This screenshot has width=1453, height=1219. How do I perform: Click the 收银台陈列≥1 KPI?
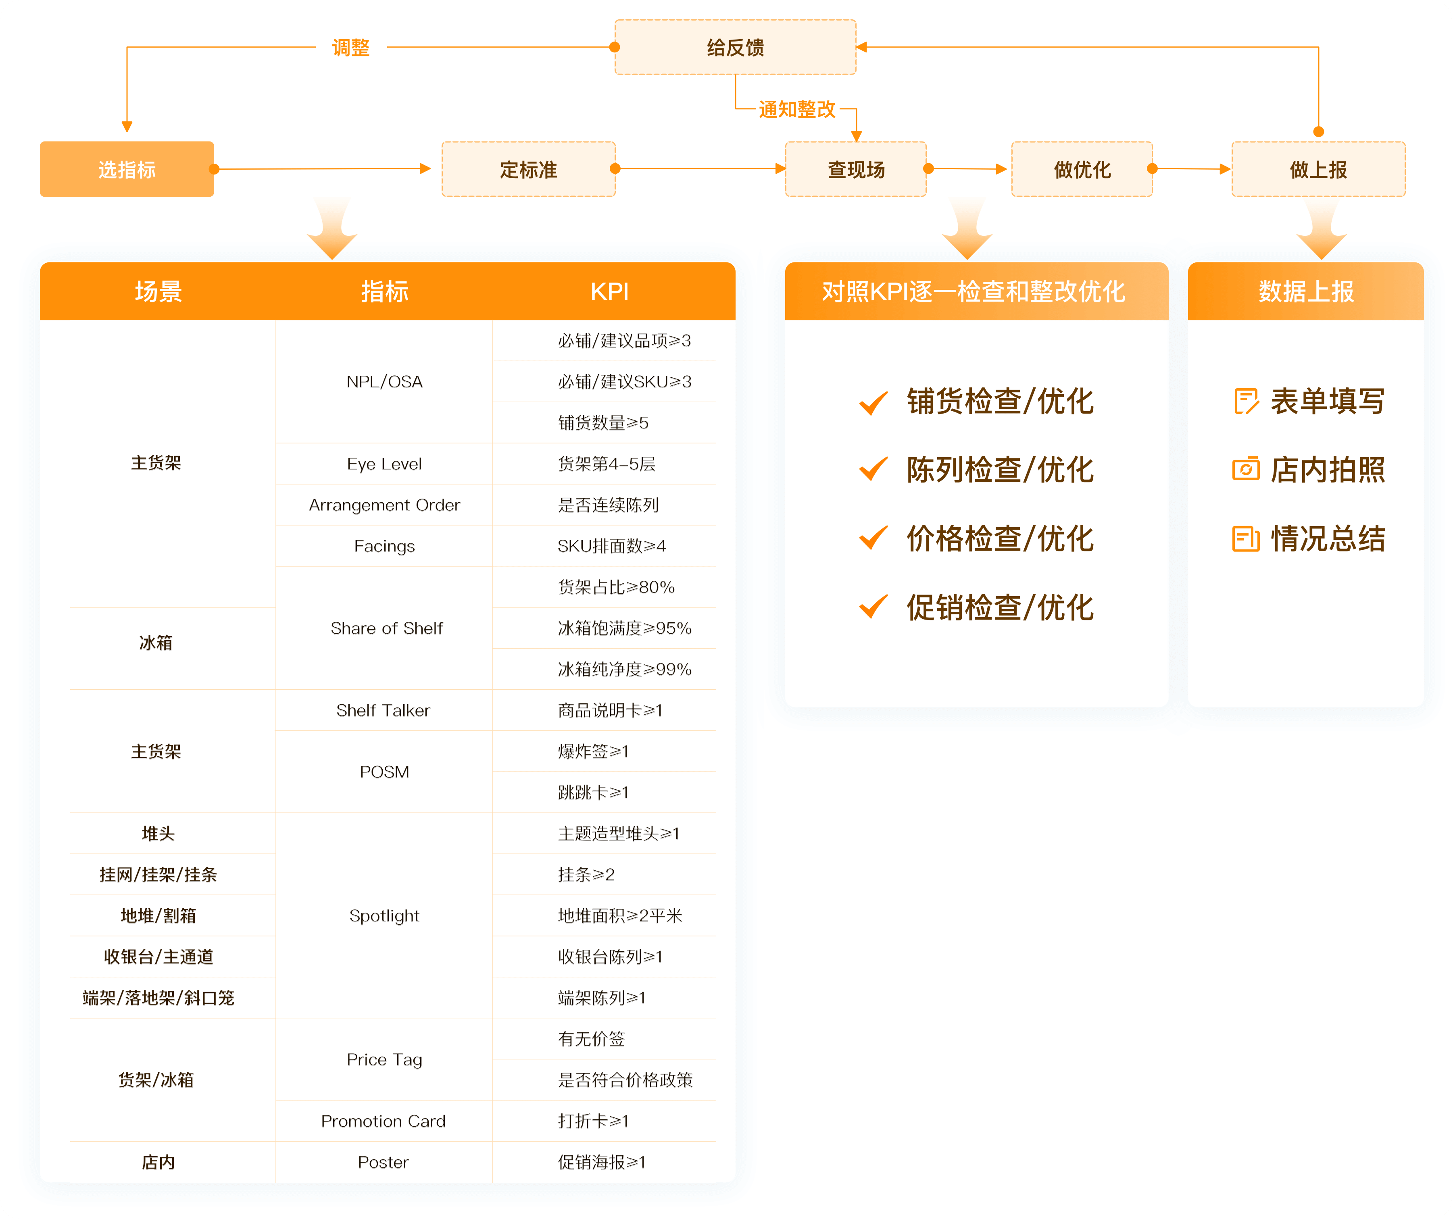(610, 957)
